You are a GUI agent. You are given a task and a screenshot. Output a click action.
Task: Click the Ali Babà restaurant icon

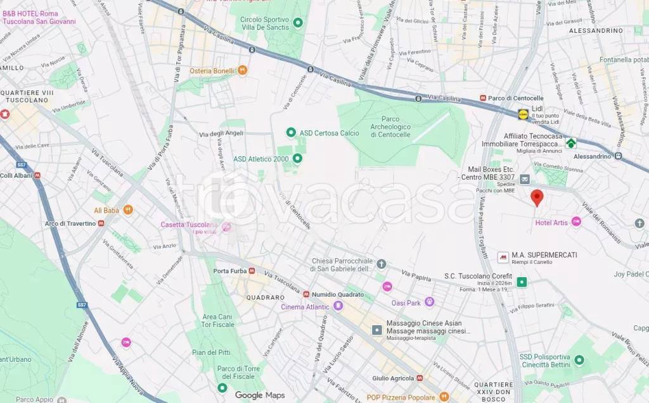128,210
